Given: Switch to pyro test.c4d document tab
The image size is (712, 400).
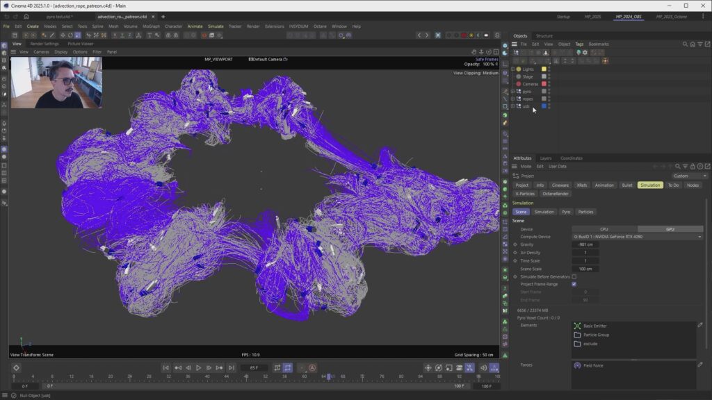Looking at the screenshot, I should point(59,17).
